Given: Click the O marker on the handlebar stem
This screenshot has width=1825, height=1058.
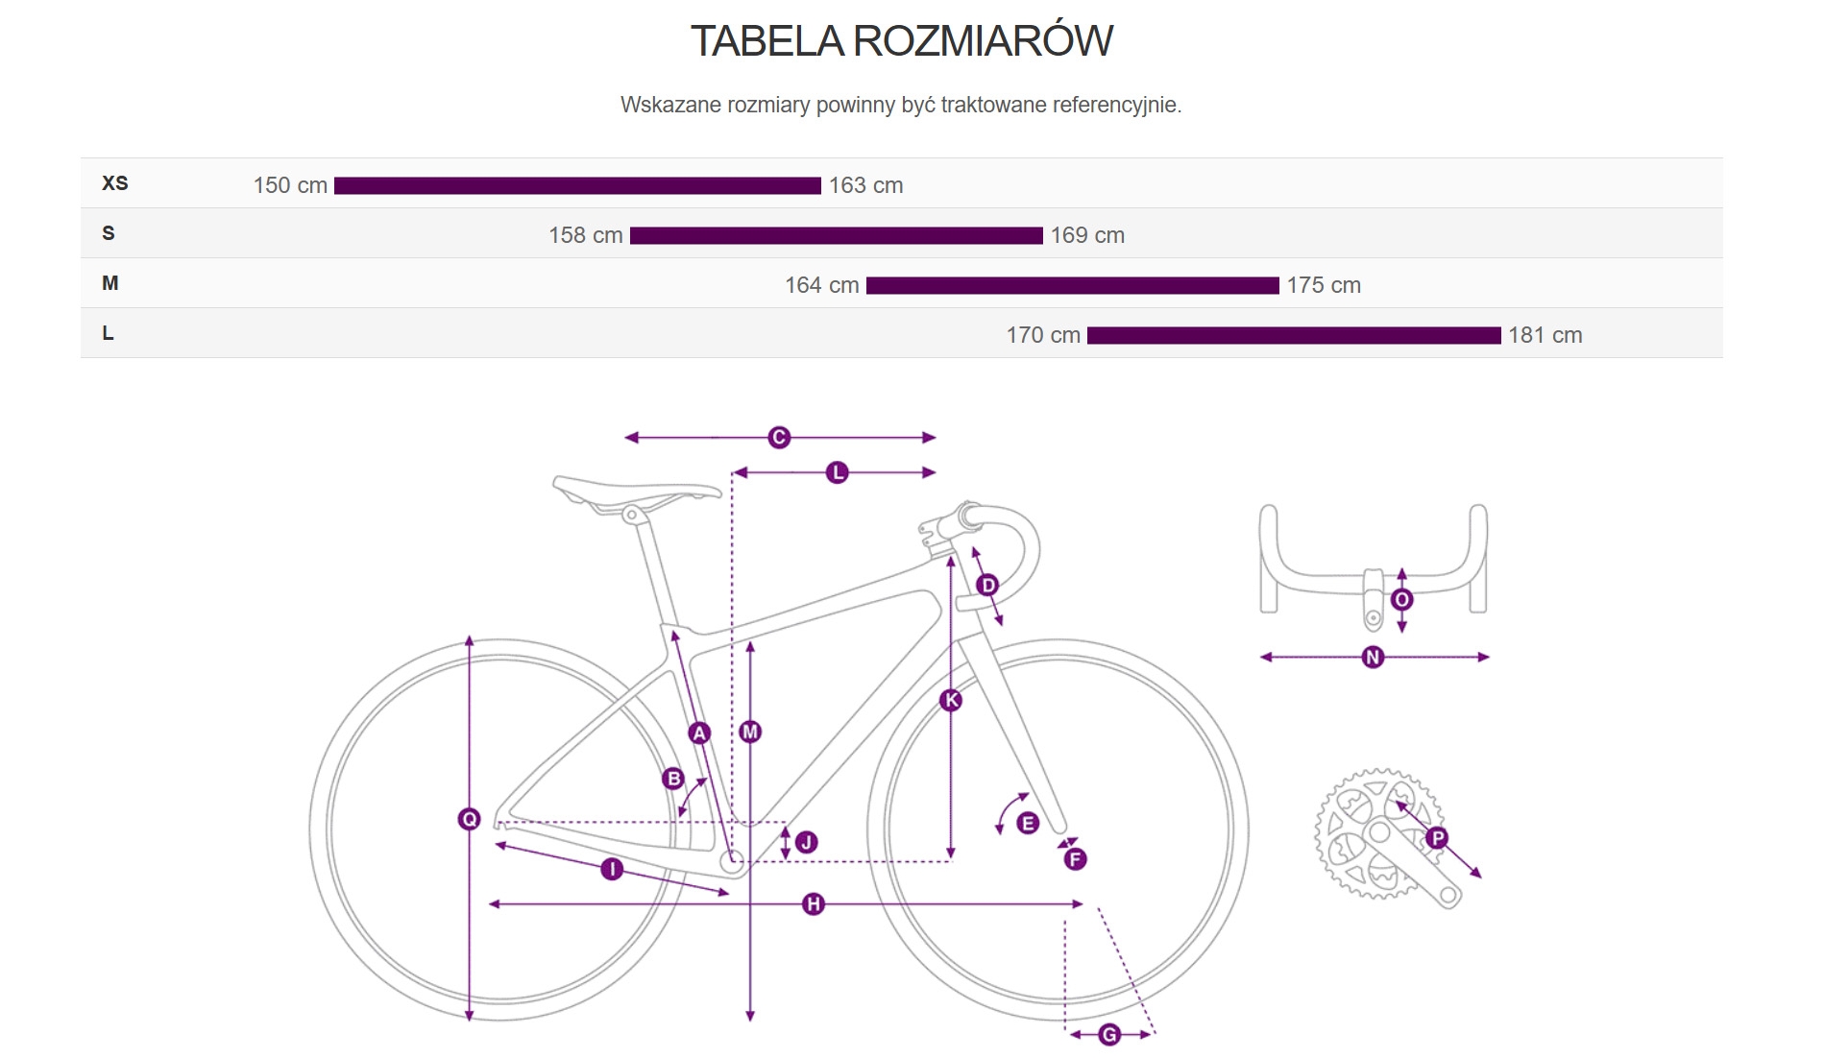Looking at the screenshot, I should pyautogui.click(x=1401, y=600).
